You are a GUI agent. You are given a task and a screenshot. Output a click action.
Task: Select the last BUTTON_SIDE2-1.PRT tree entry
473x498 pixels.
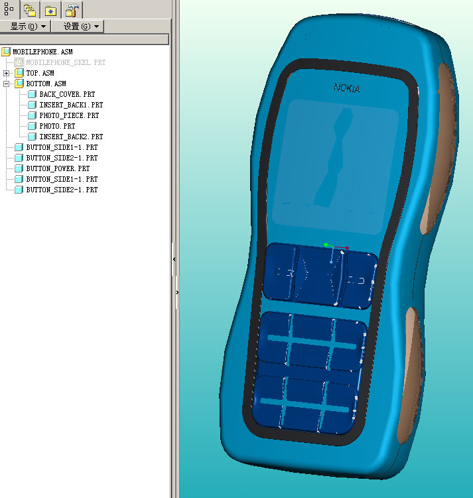[62, 190]
